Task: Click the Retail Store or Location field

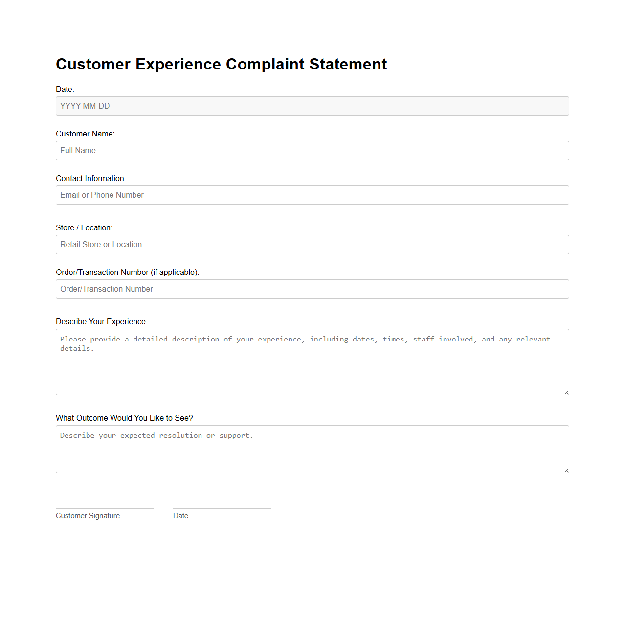Action: [x=312, y=245]
